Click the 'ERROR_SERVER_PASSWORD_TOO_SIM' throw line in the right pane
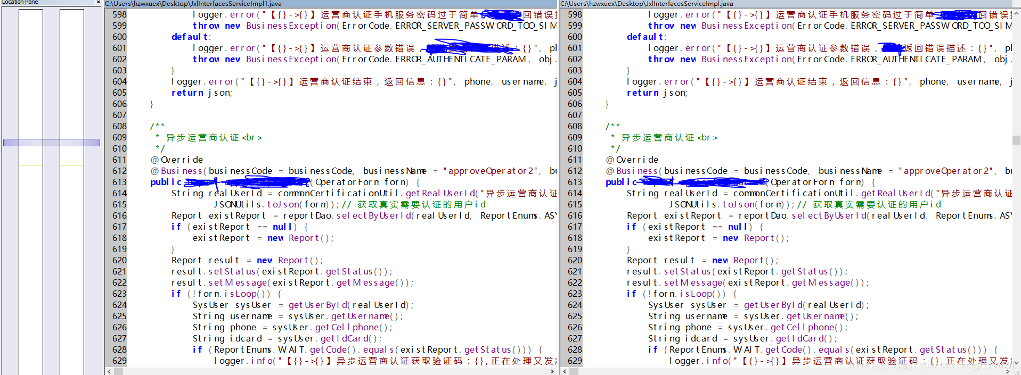This screenshot has width=1021, height=375. [x=830, y=26]
